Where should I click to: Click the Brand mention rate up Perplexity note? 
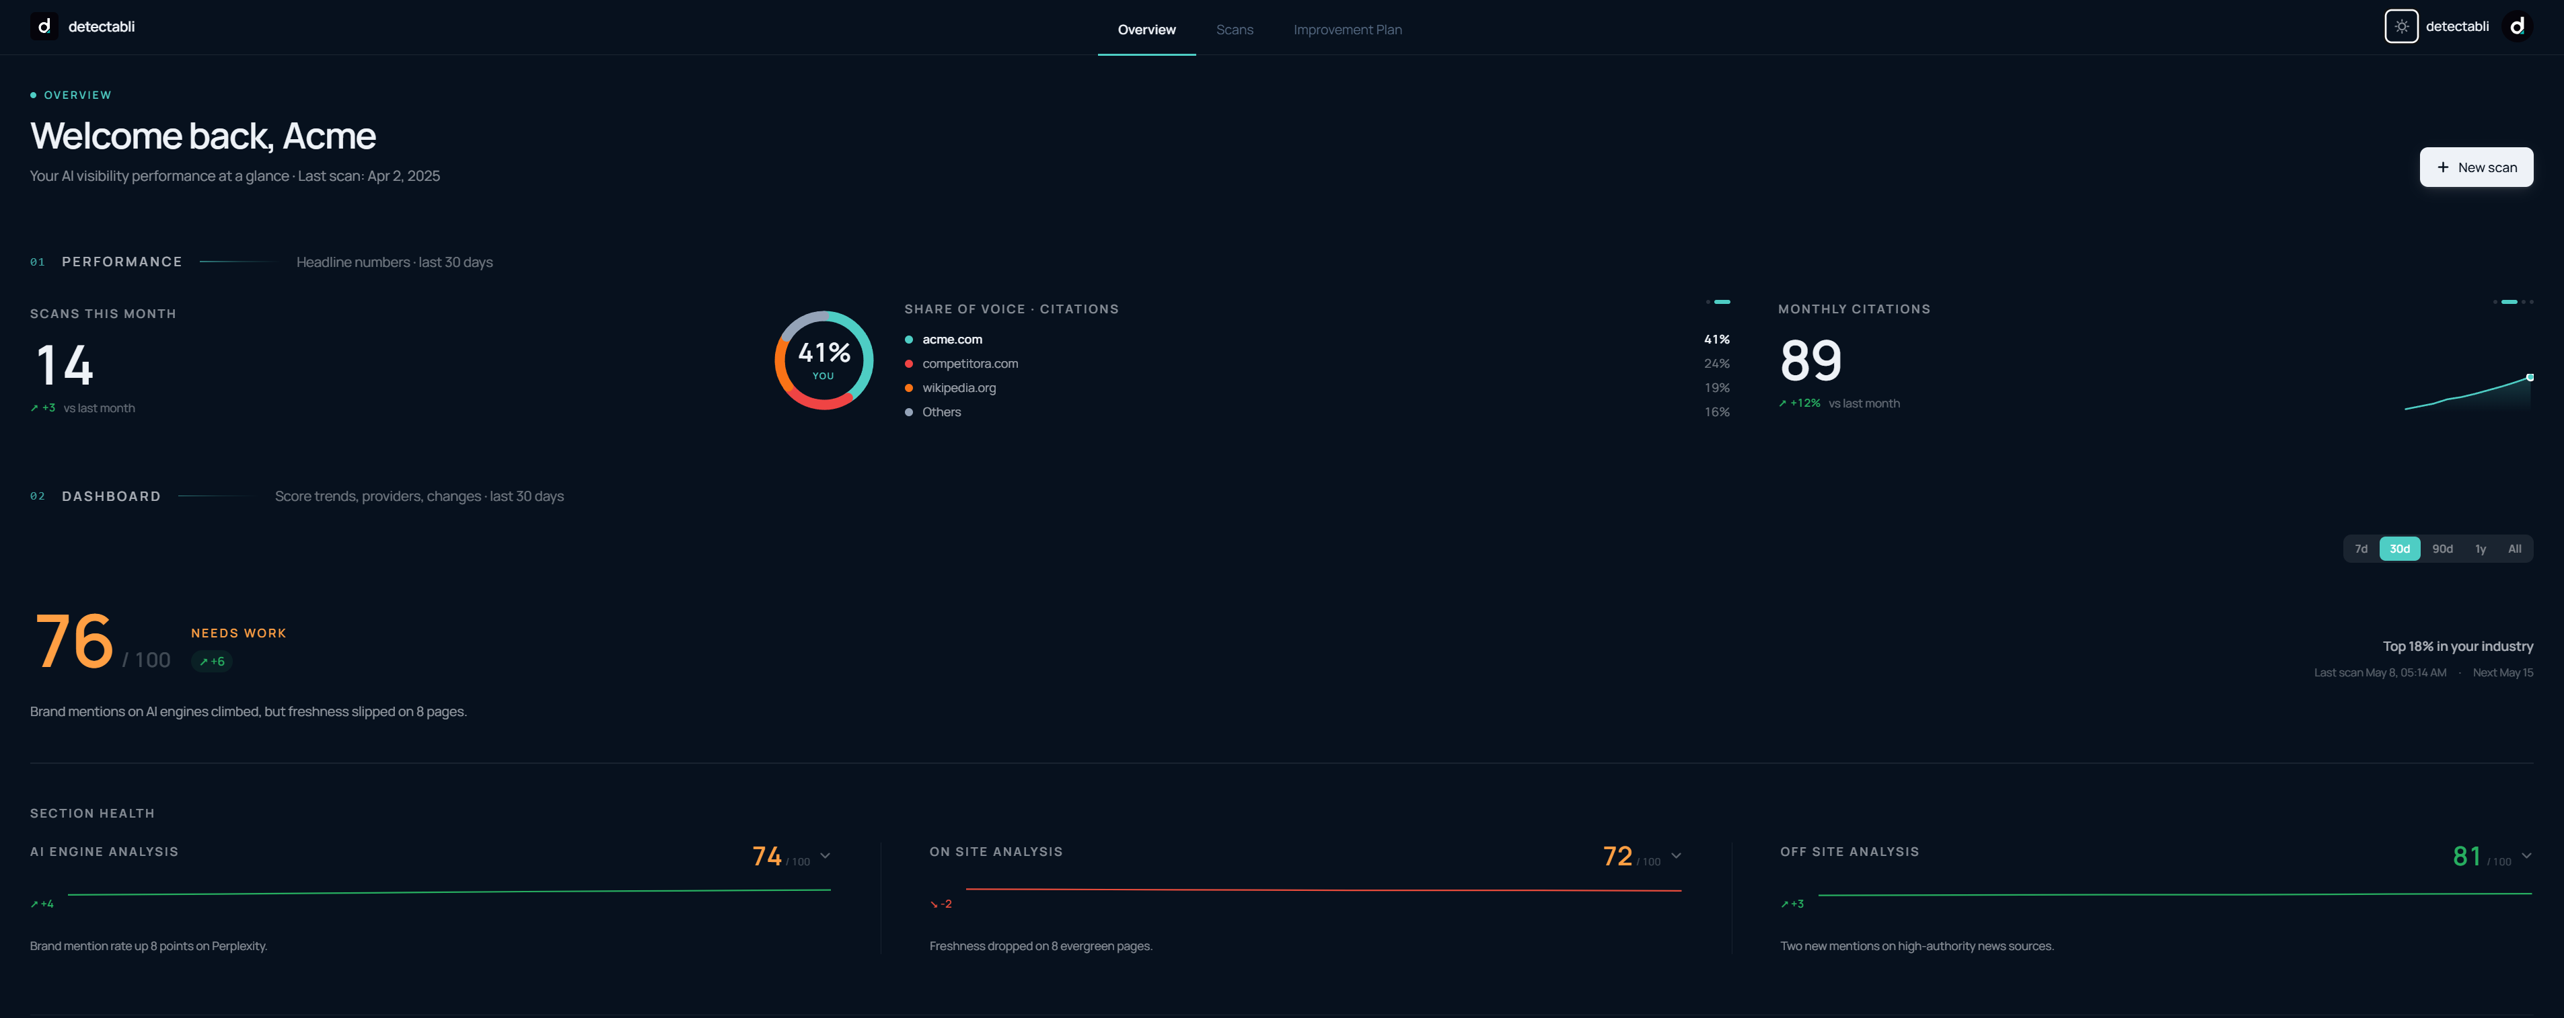coord(148,946)
